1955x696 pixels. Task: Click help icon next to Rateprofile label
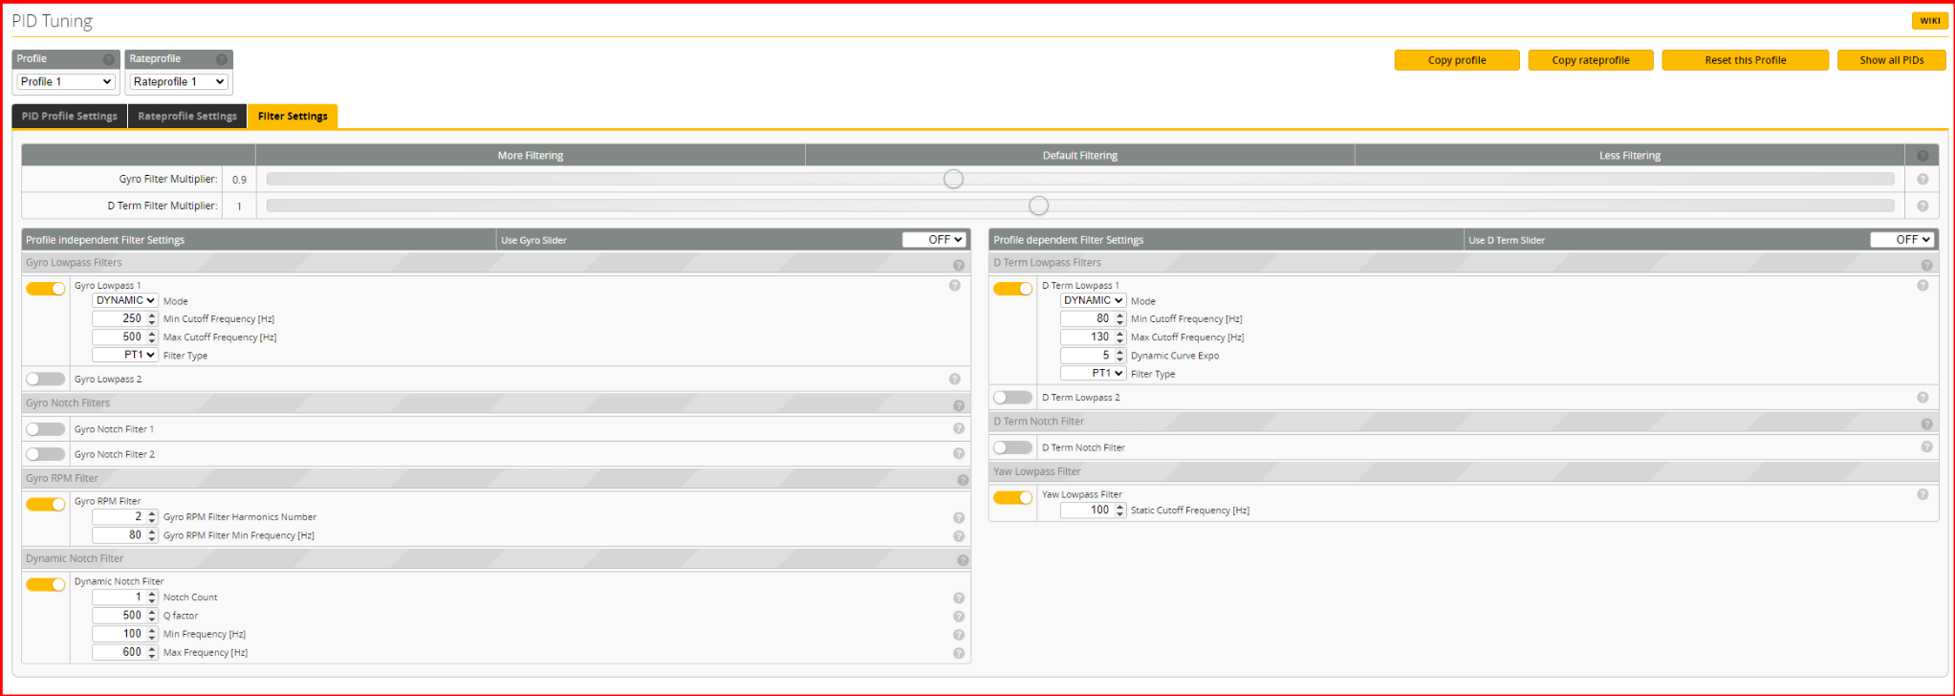221,59
